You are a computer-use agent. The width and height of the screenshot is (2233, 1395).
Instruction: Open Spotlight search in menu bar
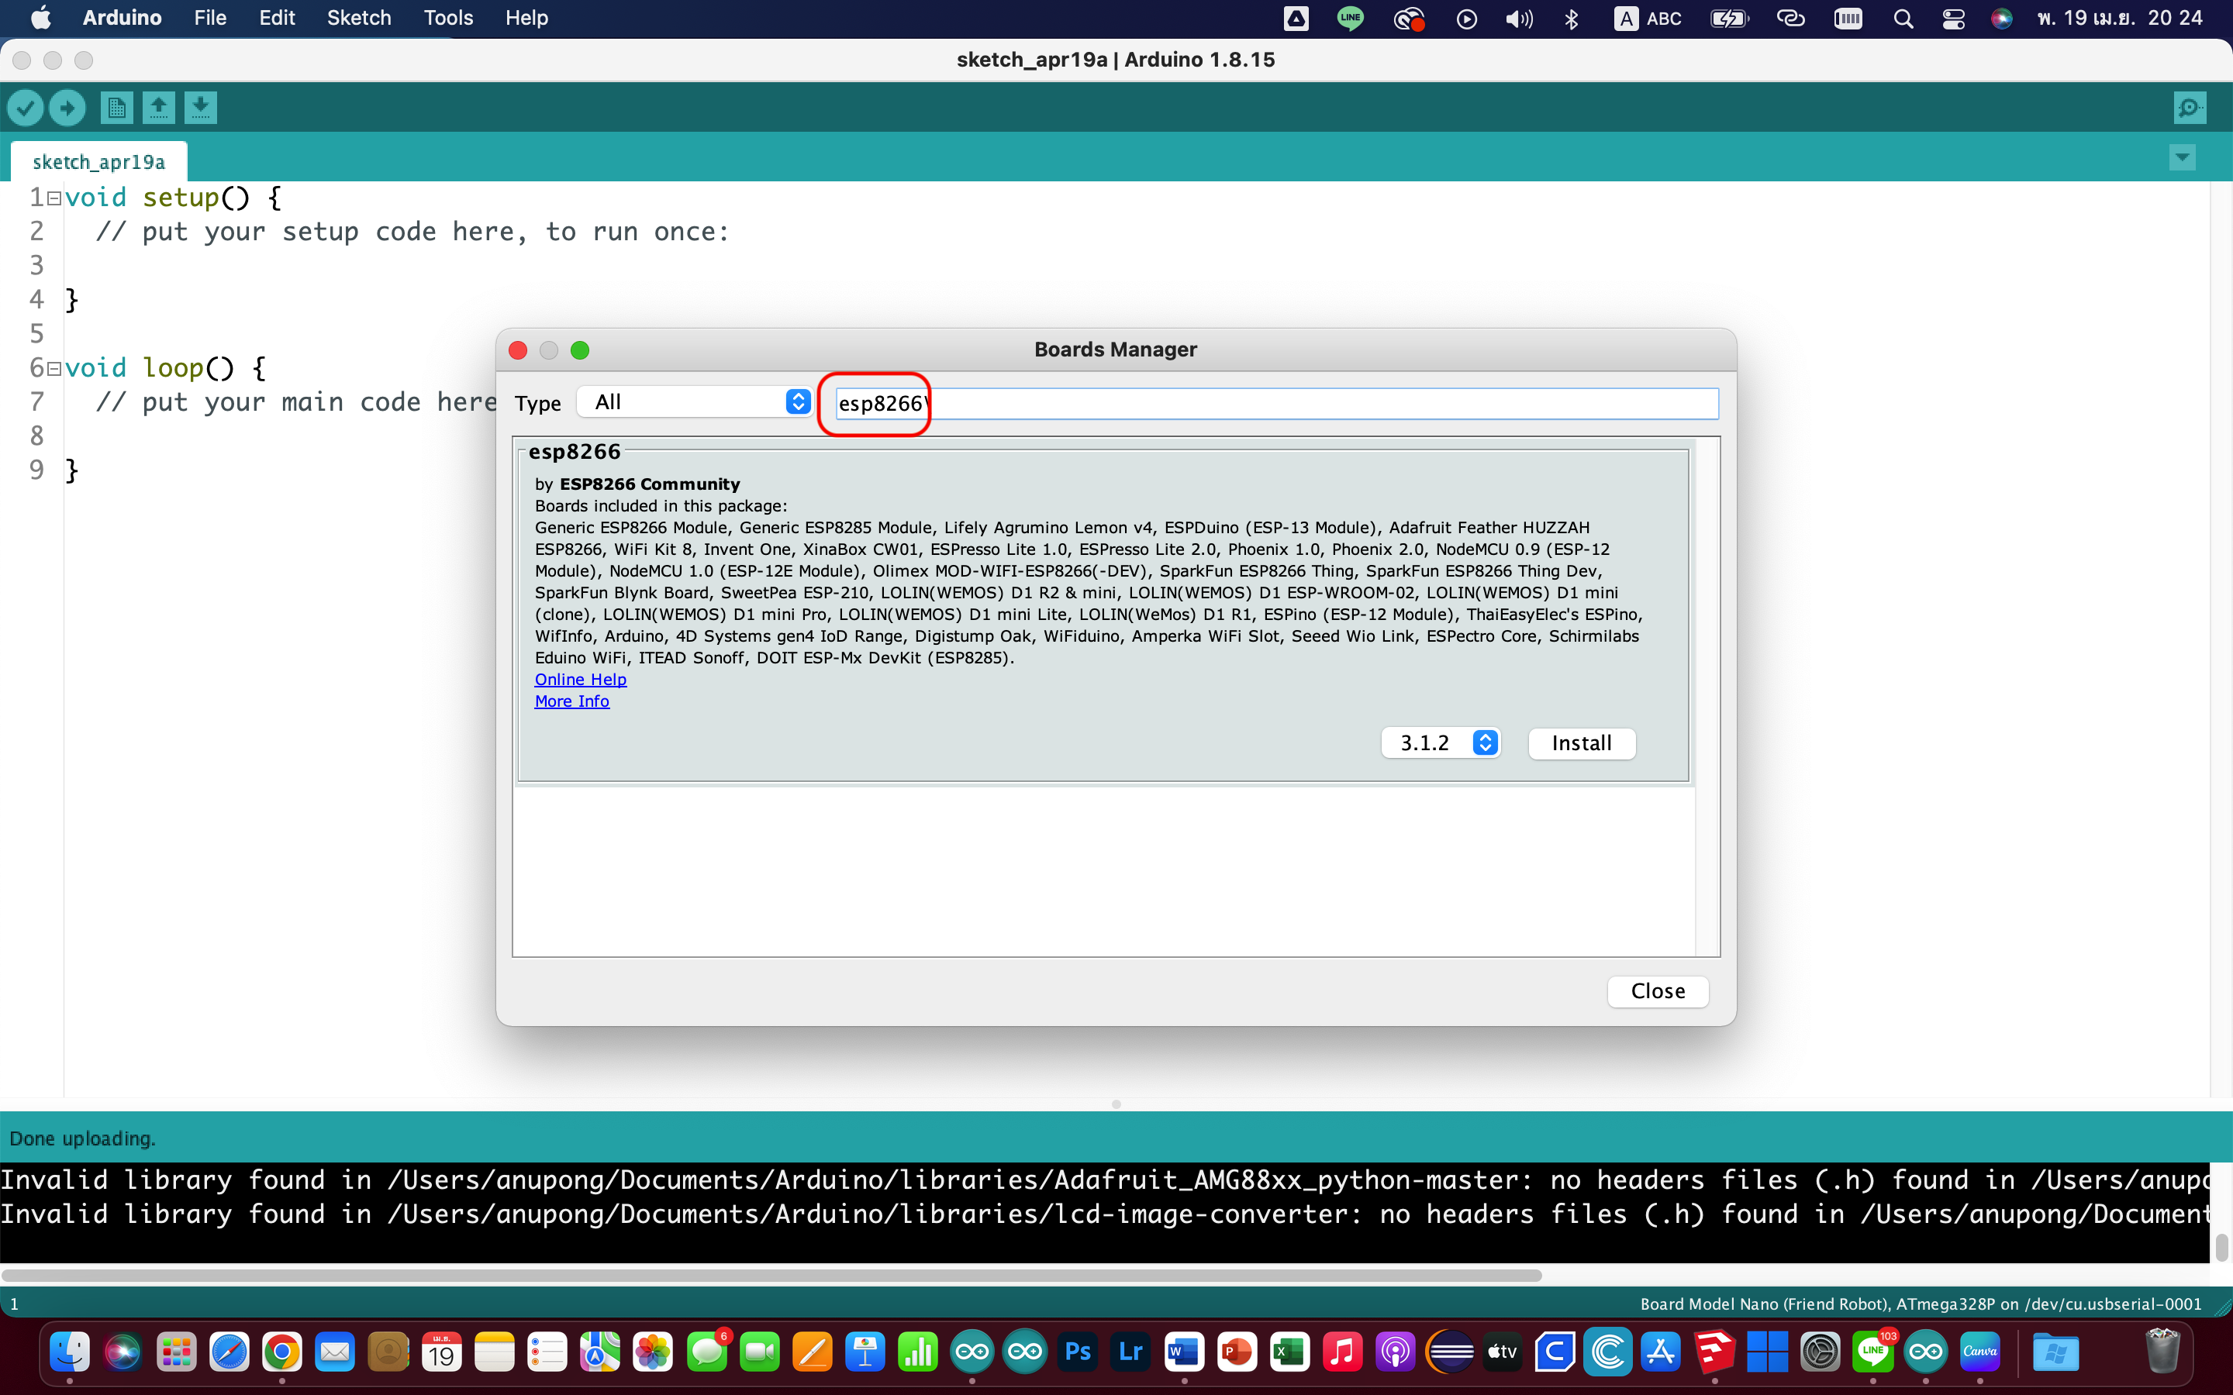[x=1903, y=19]
